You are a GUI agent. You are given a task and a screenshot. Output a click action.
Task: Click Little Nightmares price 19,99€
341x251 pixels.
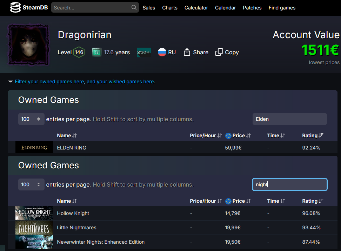click(233, 228)
